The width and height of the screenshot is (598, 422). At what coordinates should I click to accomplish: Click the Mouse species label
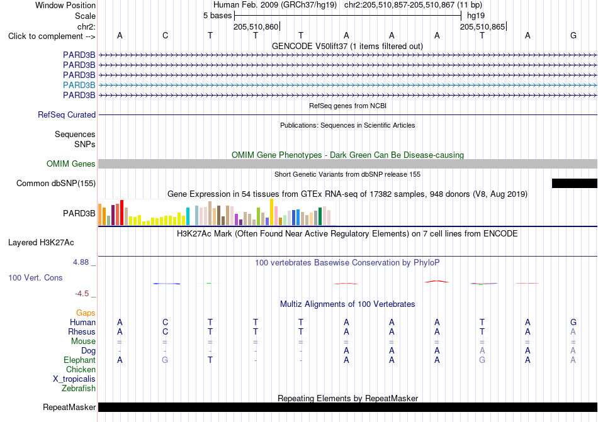[x=83, y=341]
